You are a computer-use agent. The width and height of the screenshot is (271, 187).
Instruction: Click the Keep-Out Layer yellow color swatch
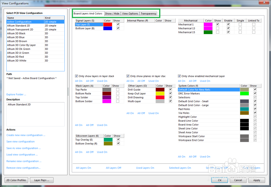point(160,94)
